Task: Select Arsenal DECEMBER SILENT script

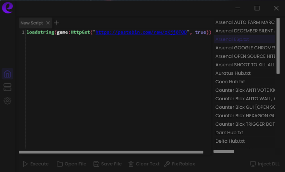Action: pyautogui.click(x=245, y=31)
